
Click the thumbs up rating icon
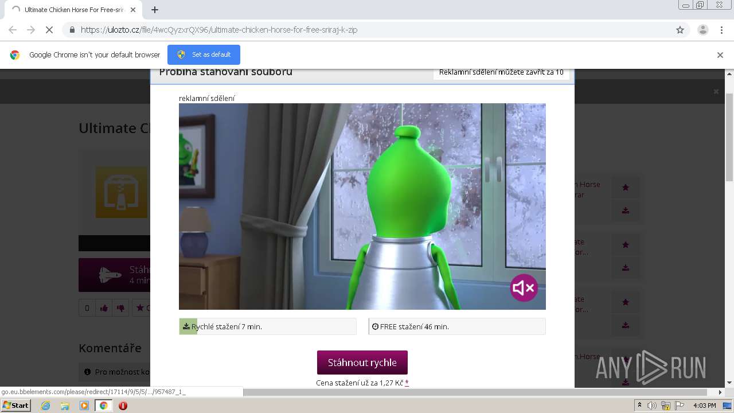pyautogui.click(x=104, y=308)
